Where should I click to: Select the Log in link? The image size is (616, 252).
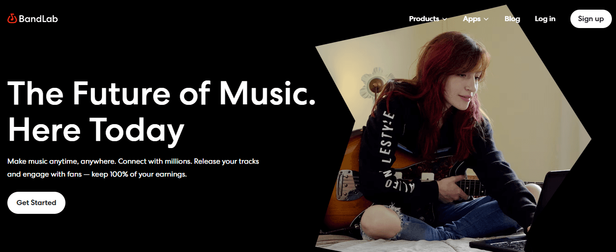click(545, 19)
